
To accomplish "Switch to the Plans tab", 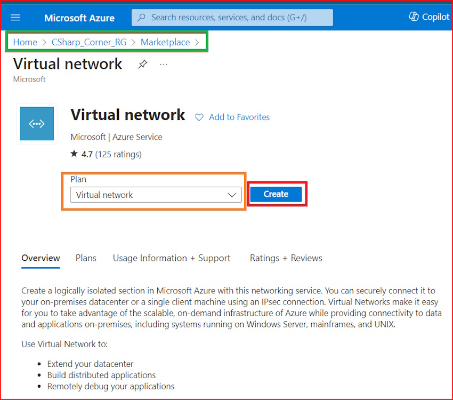I will coord(86,258).
